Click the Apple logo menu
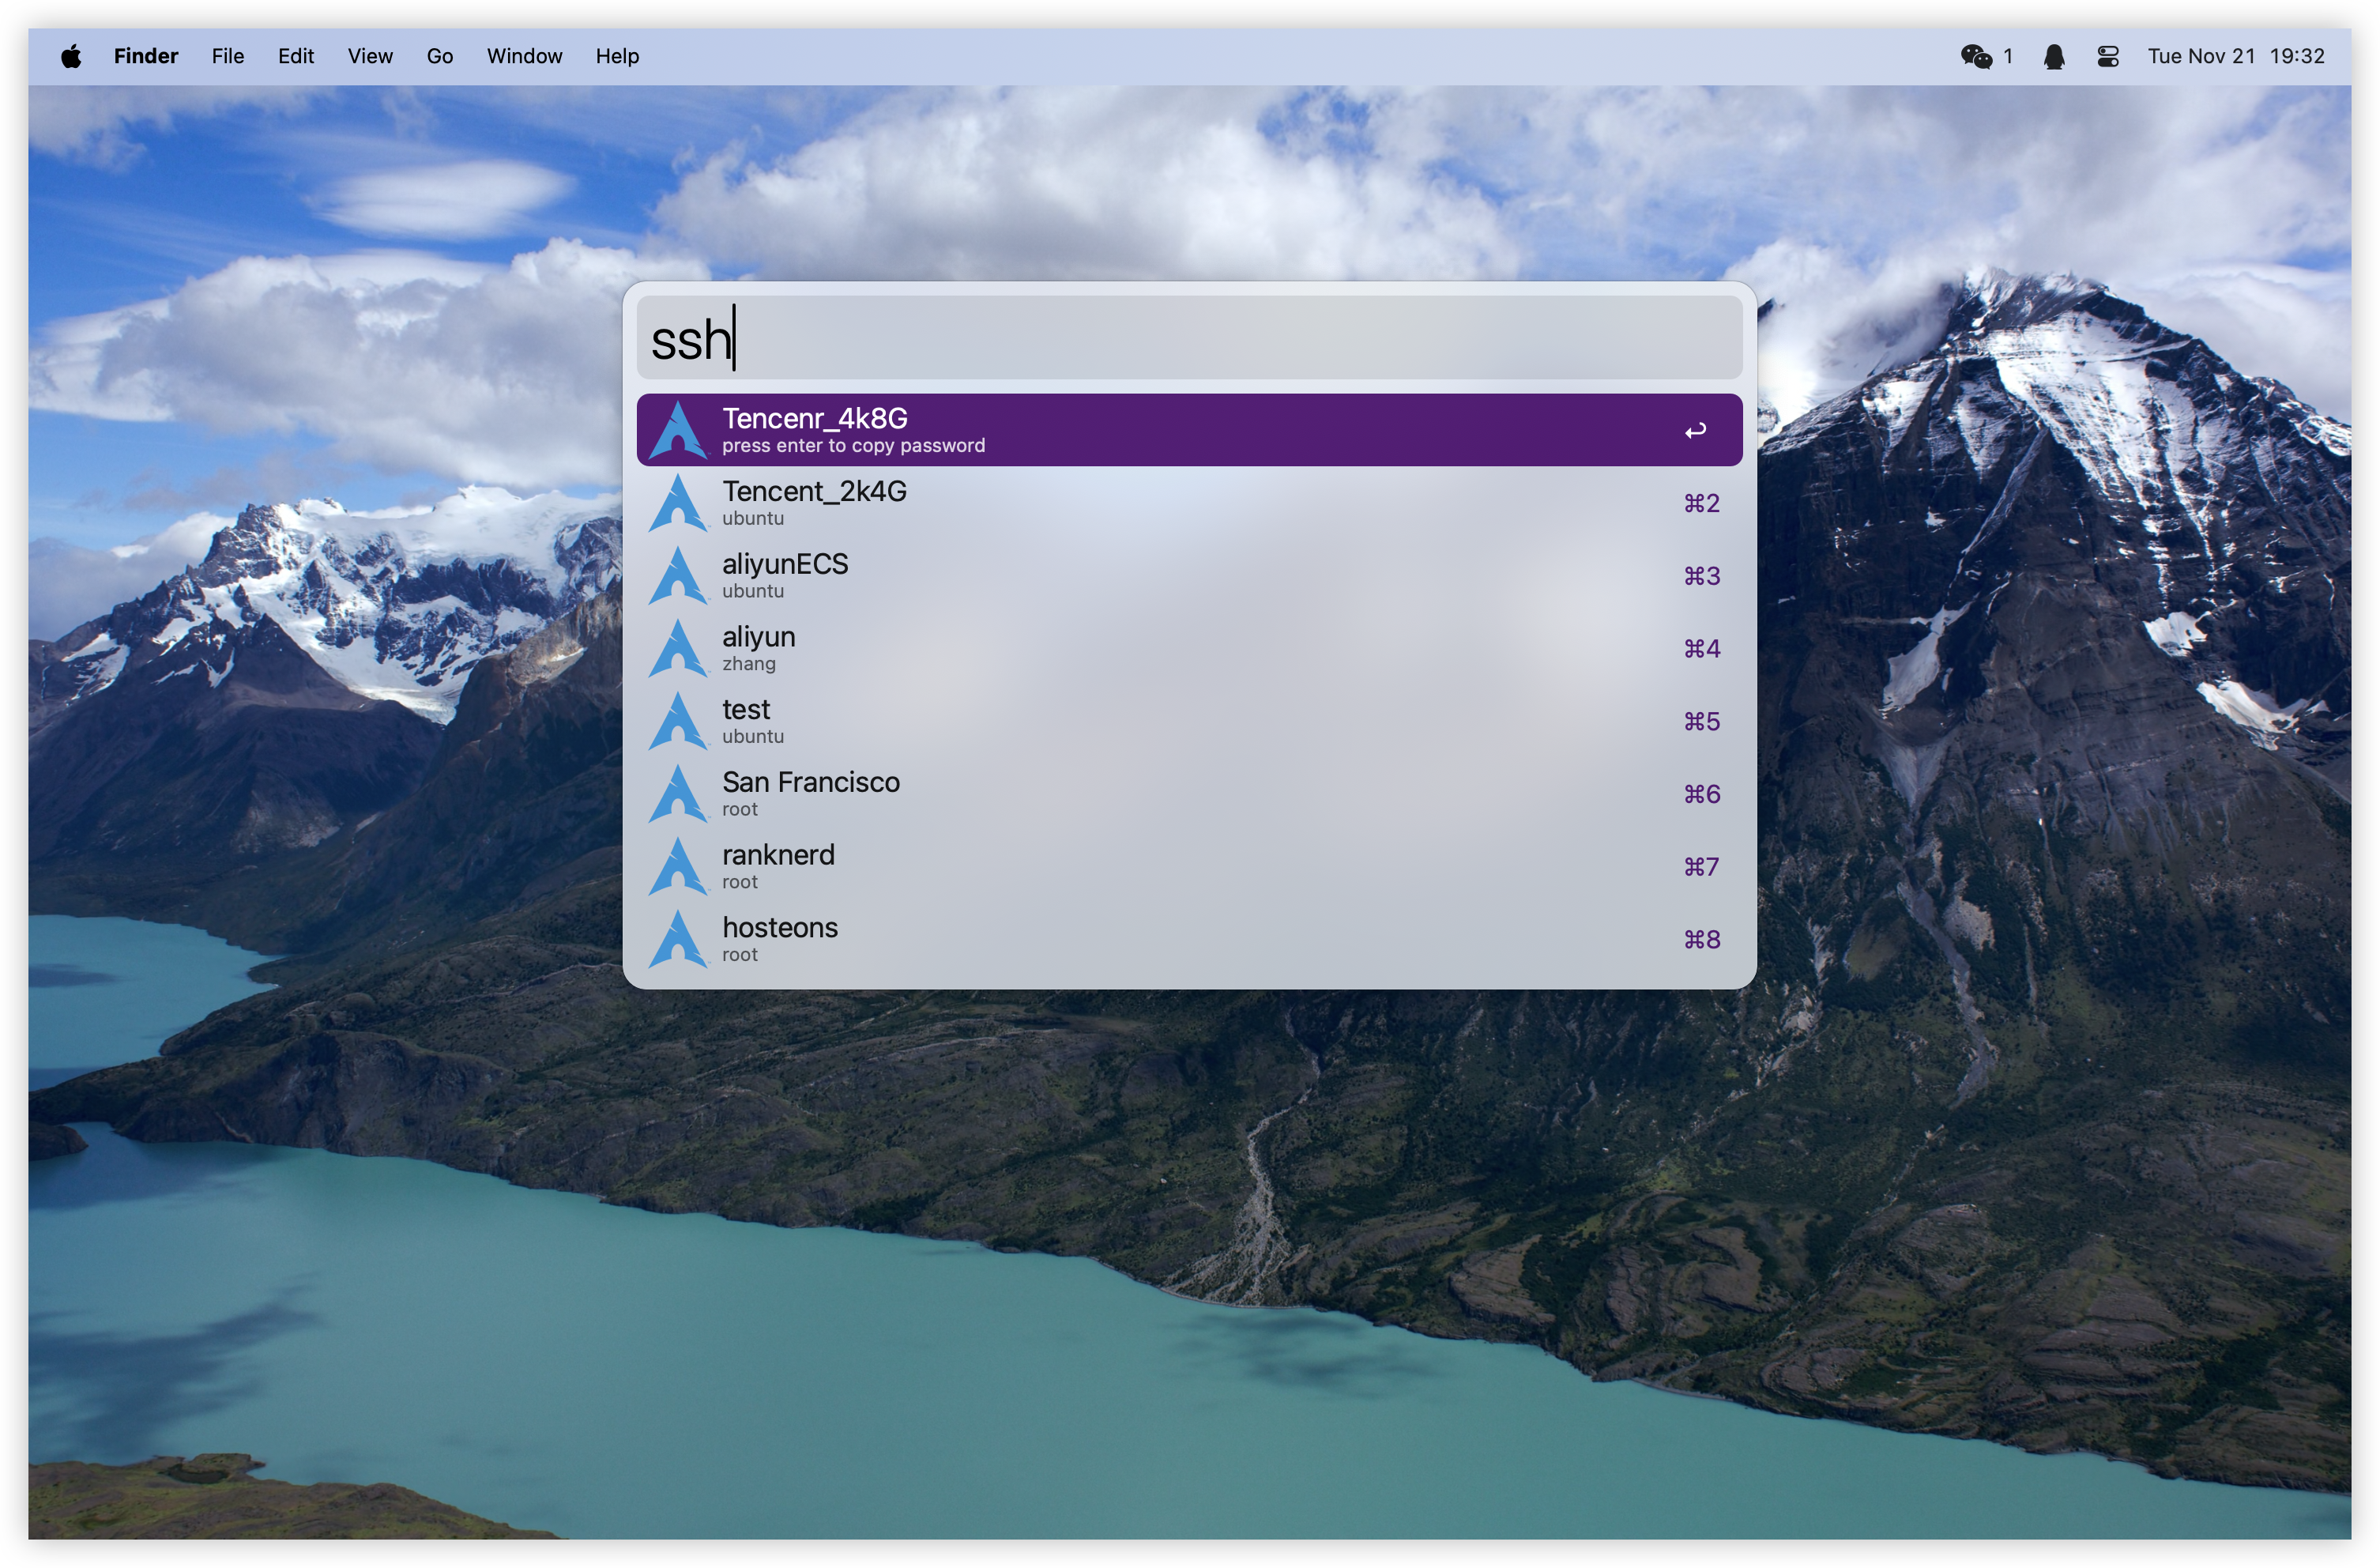 71,57
